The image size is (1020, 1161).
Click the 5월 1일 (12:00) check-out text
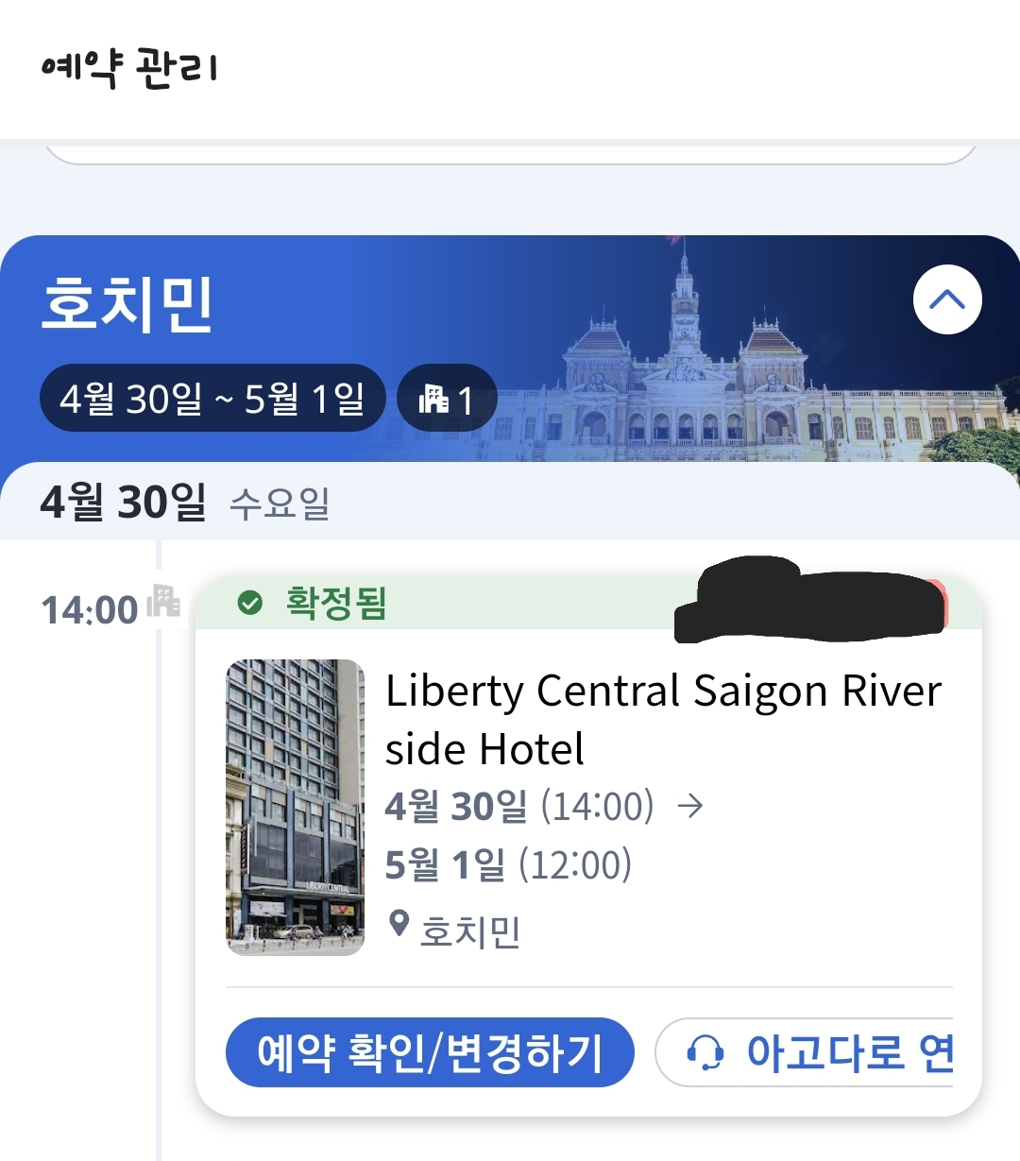[508, 864]
